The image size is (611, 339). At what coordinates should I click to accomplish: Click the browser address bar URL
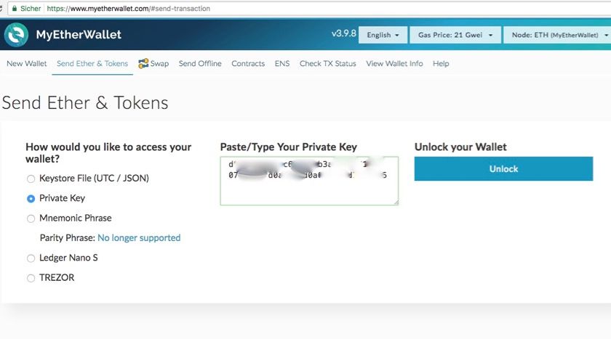click(129, 9)
